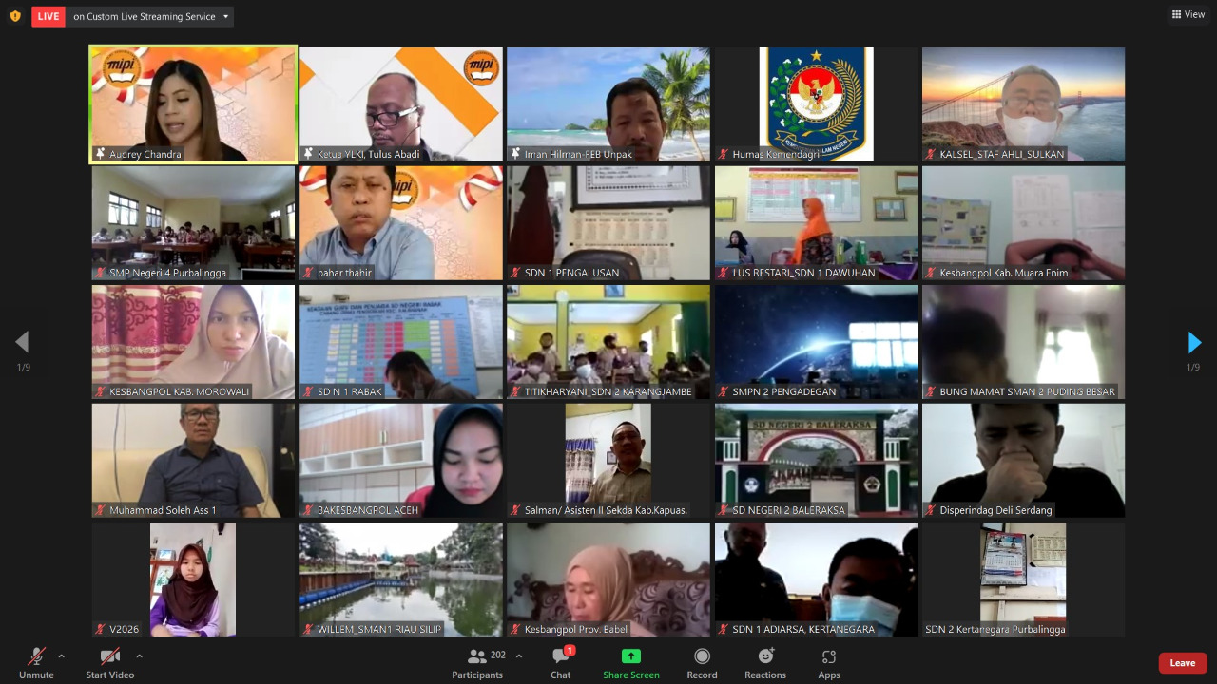Open the Apps panel

[828, 663]
